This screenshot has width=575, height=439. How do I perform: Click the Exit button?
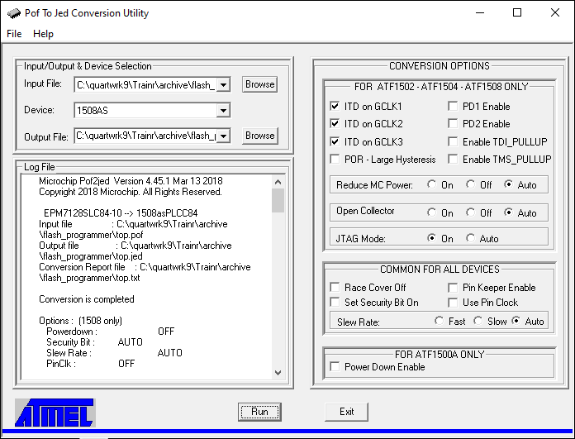click(x=346, y=411)
